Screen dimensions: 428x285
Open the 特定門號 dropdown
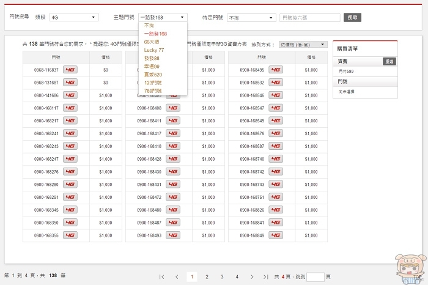pyautogui.click(x=251, y=18)
